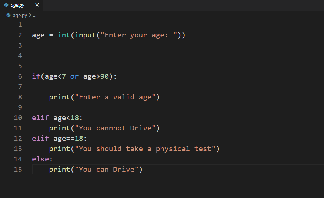The height and width of the screenshot is (198, 324).
Task: Expand the breadcrumb ellipsis symbol list
Action: (x=35, y=16)
